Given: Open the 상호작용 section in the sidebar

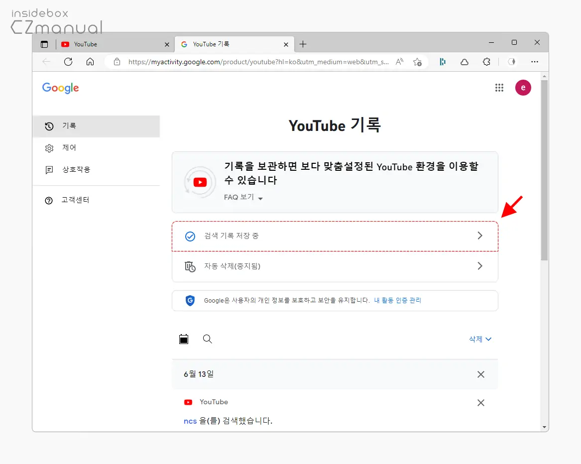Looking at the screenshot, I should pos(77,170).
